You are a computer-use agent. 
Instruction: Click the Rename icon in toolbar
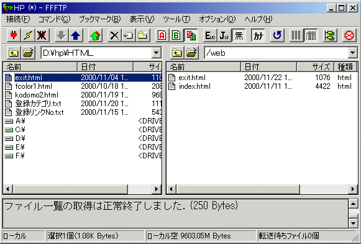[129, 35]
